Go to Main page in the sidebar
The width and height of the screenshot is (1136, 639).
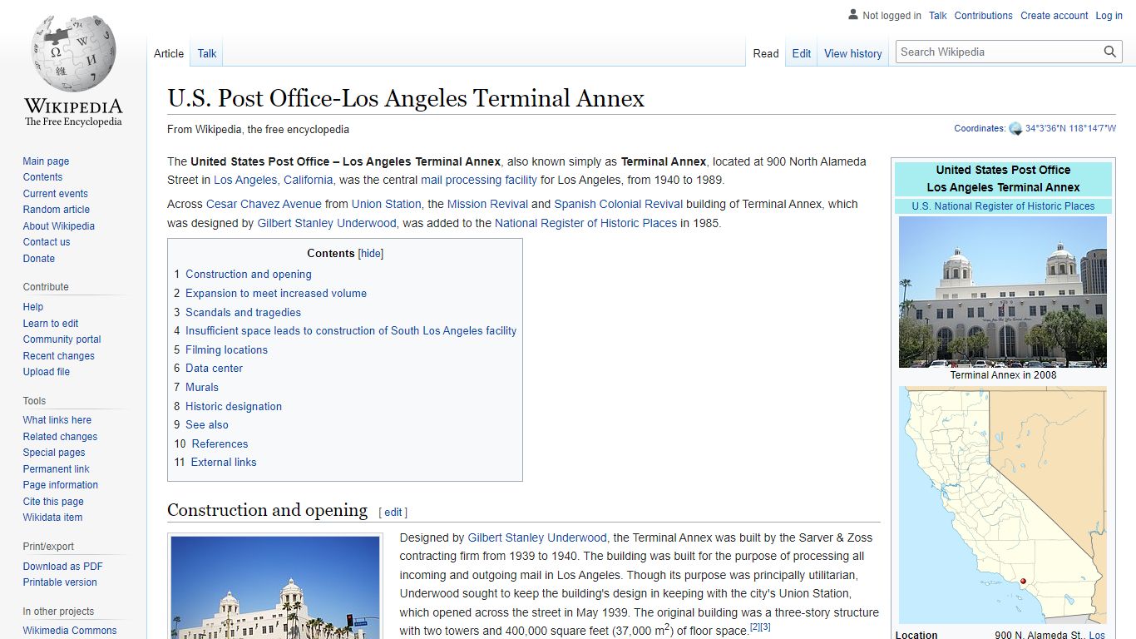click(46, 161)
